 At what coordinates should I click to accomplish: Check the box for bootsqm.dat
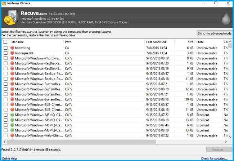tap(5, 53)
